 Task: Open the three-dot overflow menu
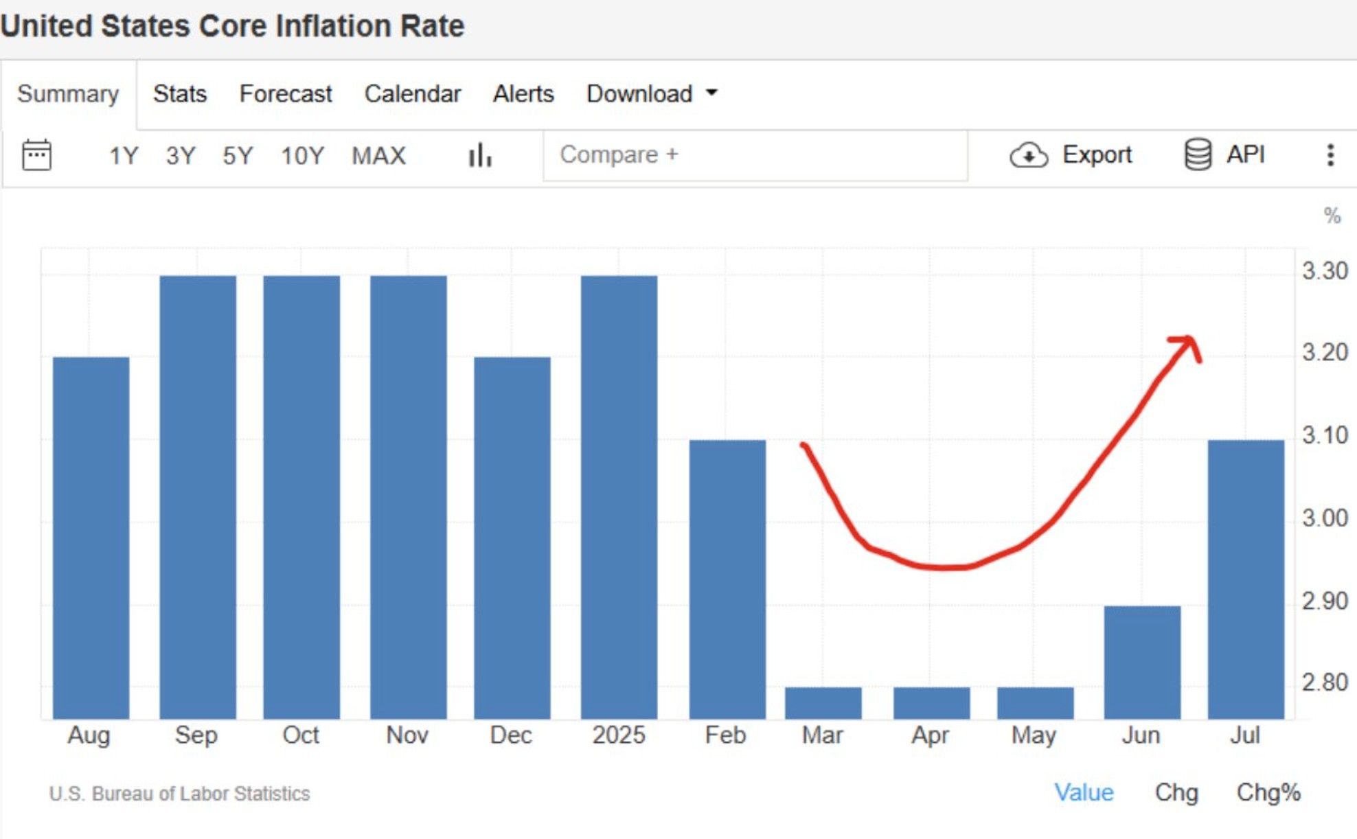tap(1331, 155)
